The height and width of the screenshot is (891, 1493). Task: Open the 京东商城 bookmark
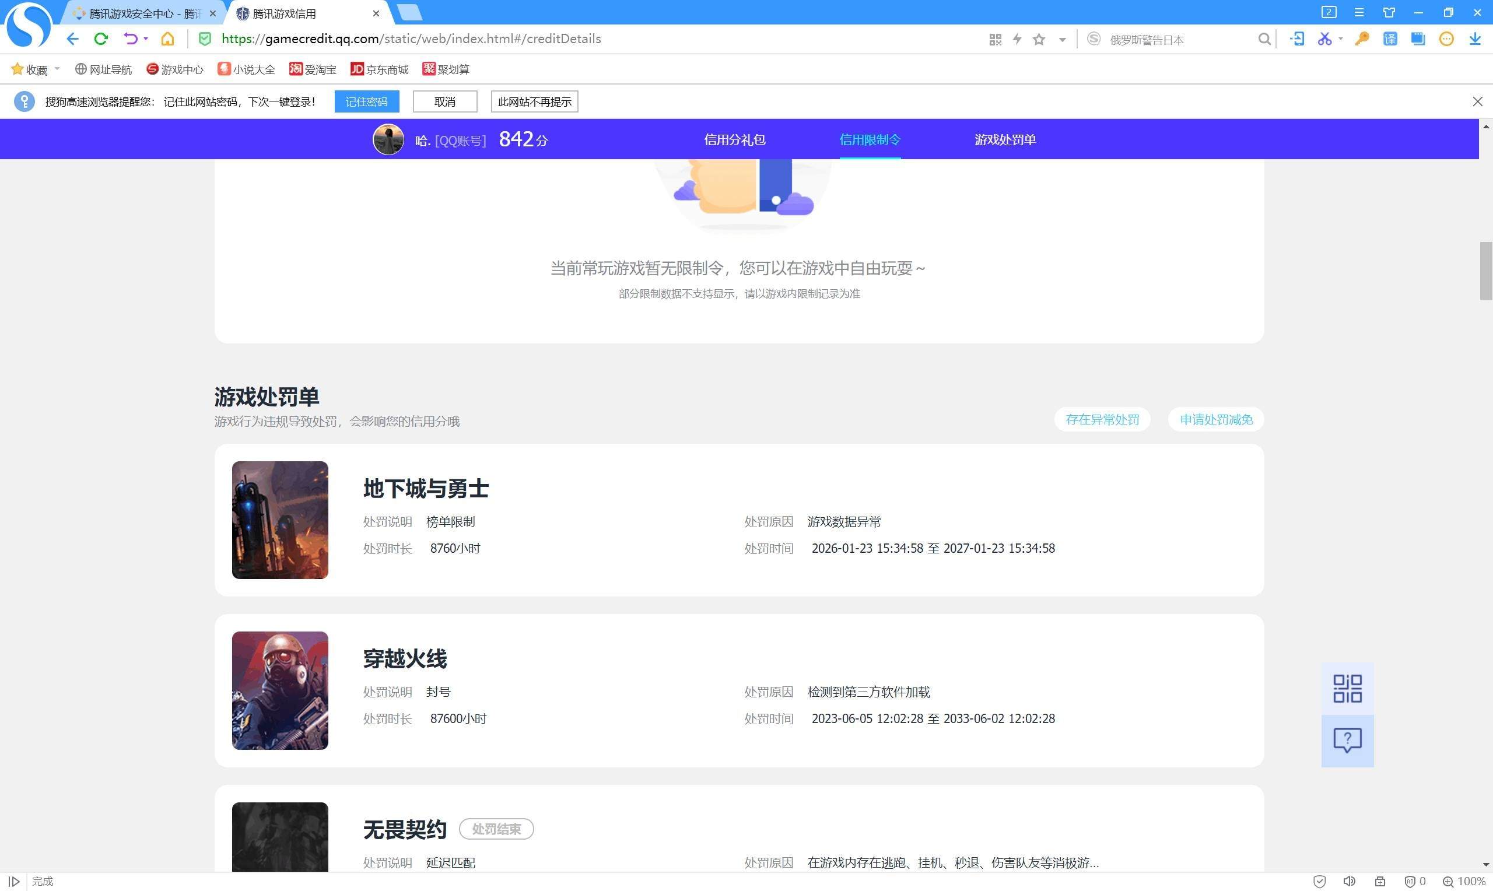coord(380,69)
